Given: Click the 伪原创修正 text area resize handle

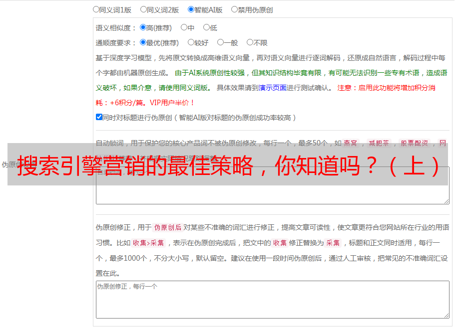Looking at the screenshot, I should (447, 316).
